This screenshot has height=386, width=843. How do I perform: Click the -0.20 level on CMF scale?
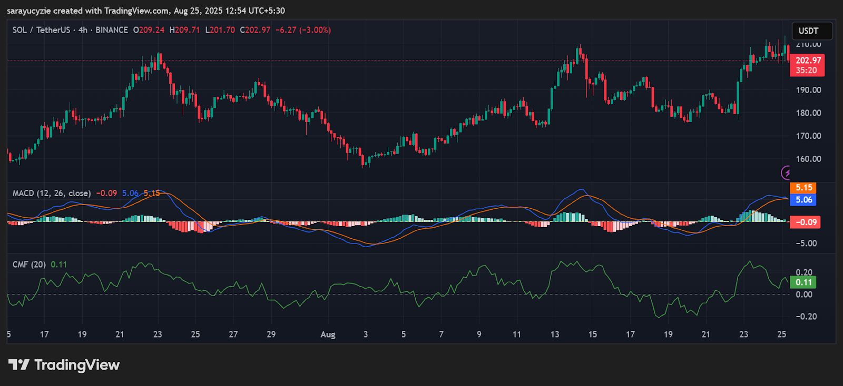tap(806, 317)
